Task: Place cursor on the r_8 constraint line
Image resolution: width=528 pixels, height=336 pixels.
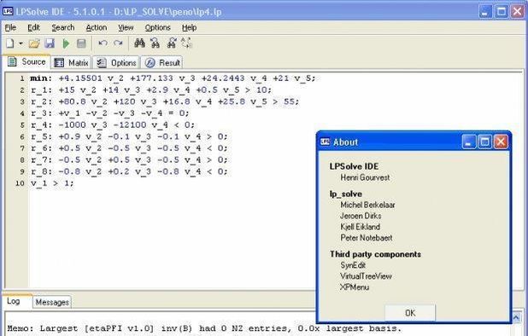Action: [x=129, y=171]
